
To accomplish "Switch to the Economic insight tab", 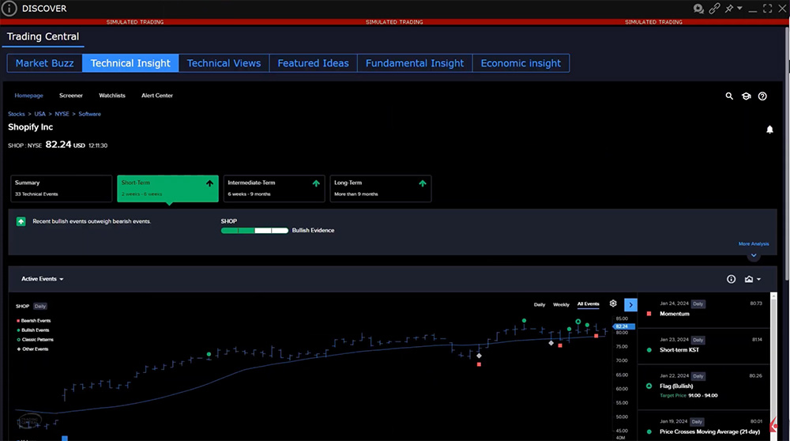I will (521, 63).
